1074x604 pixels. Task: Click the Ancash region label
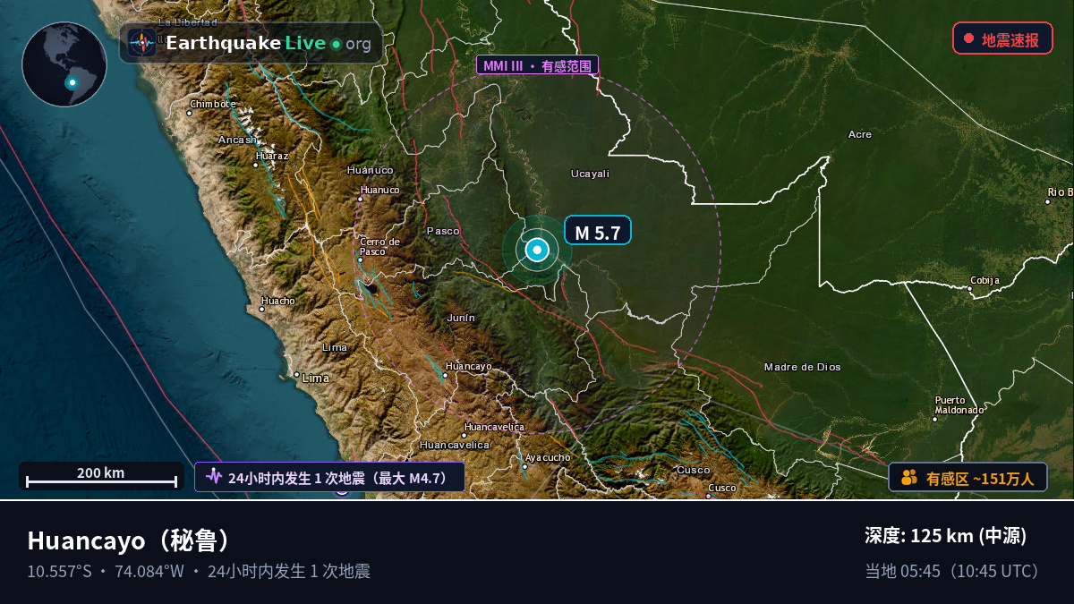click(237, 140)
